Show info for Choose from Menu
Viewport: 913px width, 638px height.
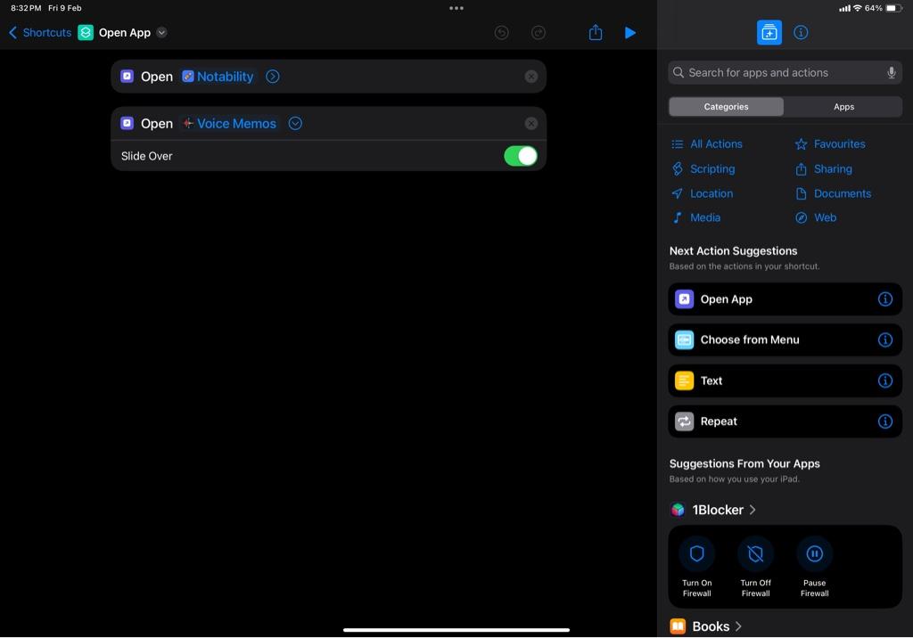point(885,340)
